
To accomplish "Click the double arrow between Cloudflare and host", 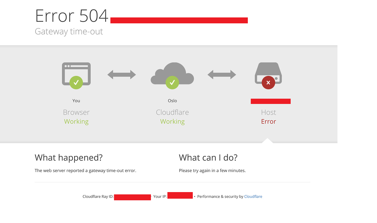I will (222, 74).
